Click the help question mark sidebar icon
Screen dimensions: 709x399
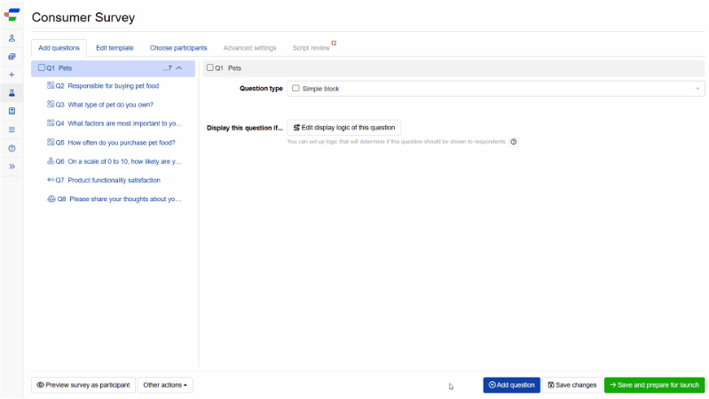point(12,148)
